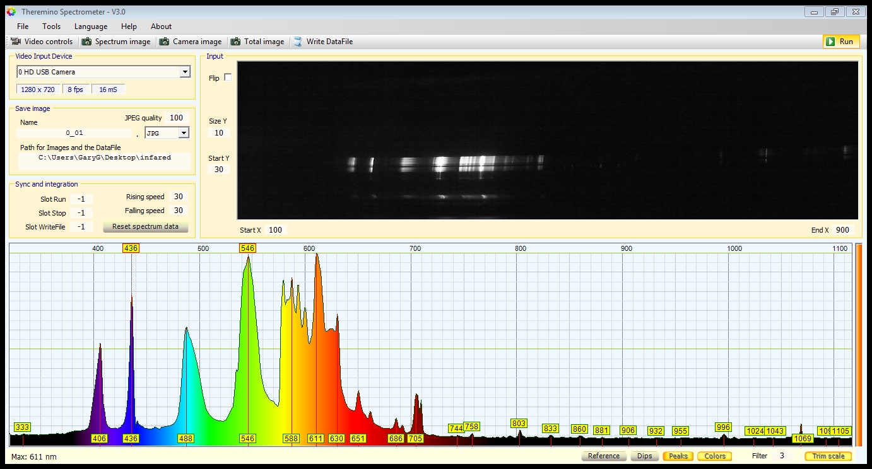Viewport: 872px width, 469px height.
Task: Click the Camera image toolbar icon
Action: pos(165,42)
